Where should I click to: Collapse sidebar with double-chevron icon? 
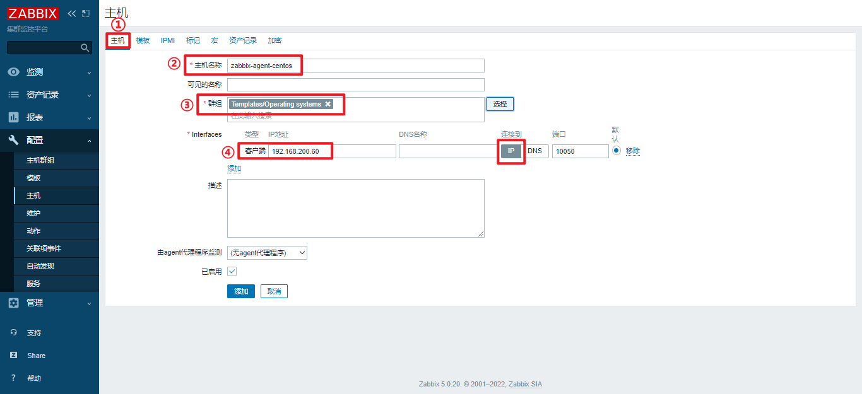click(x=72, y=13)
